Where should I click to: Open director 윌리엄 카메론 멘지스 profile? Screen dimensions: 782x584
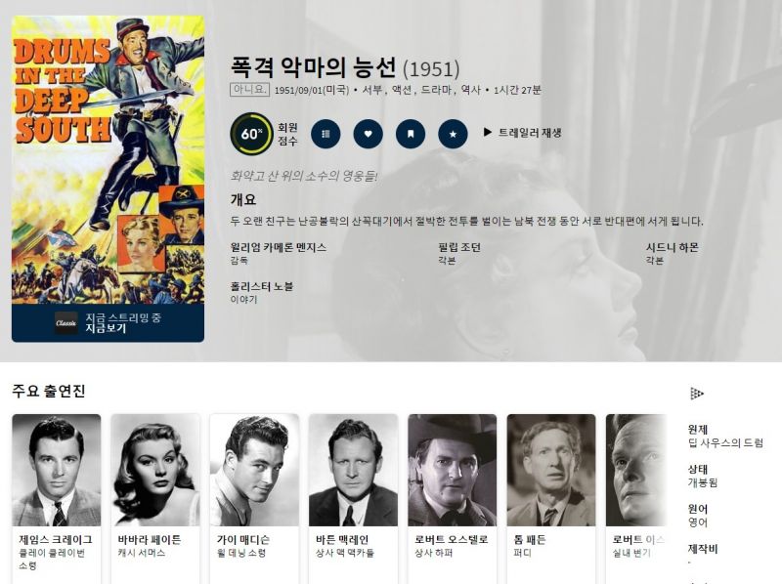(x=279, y=248)
